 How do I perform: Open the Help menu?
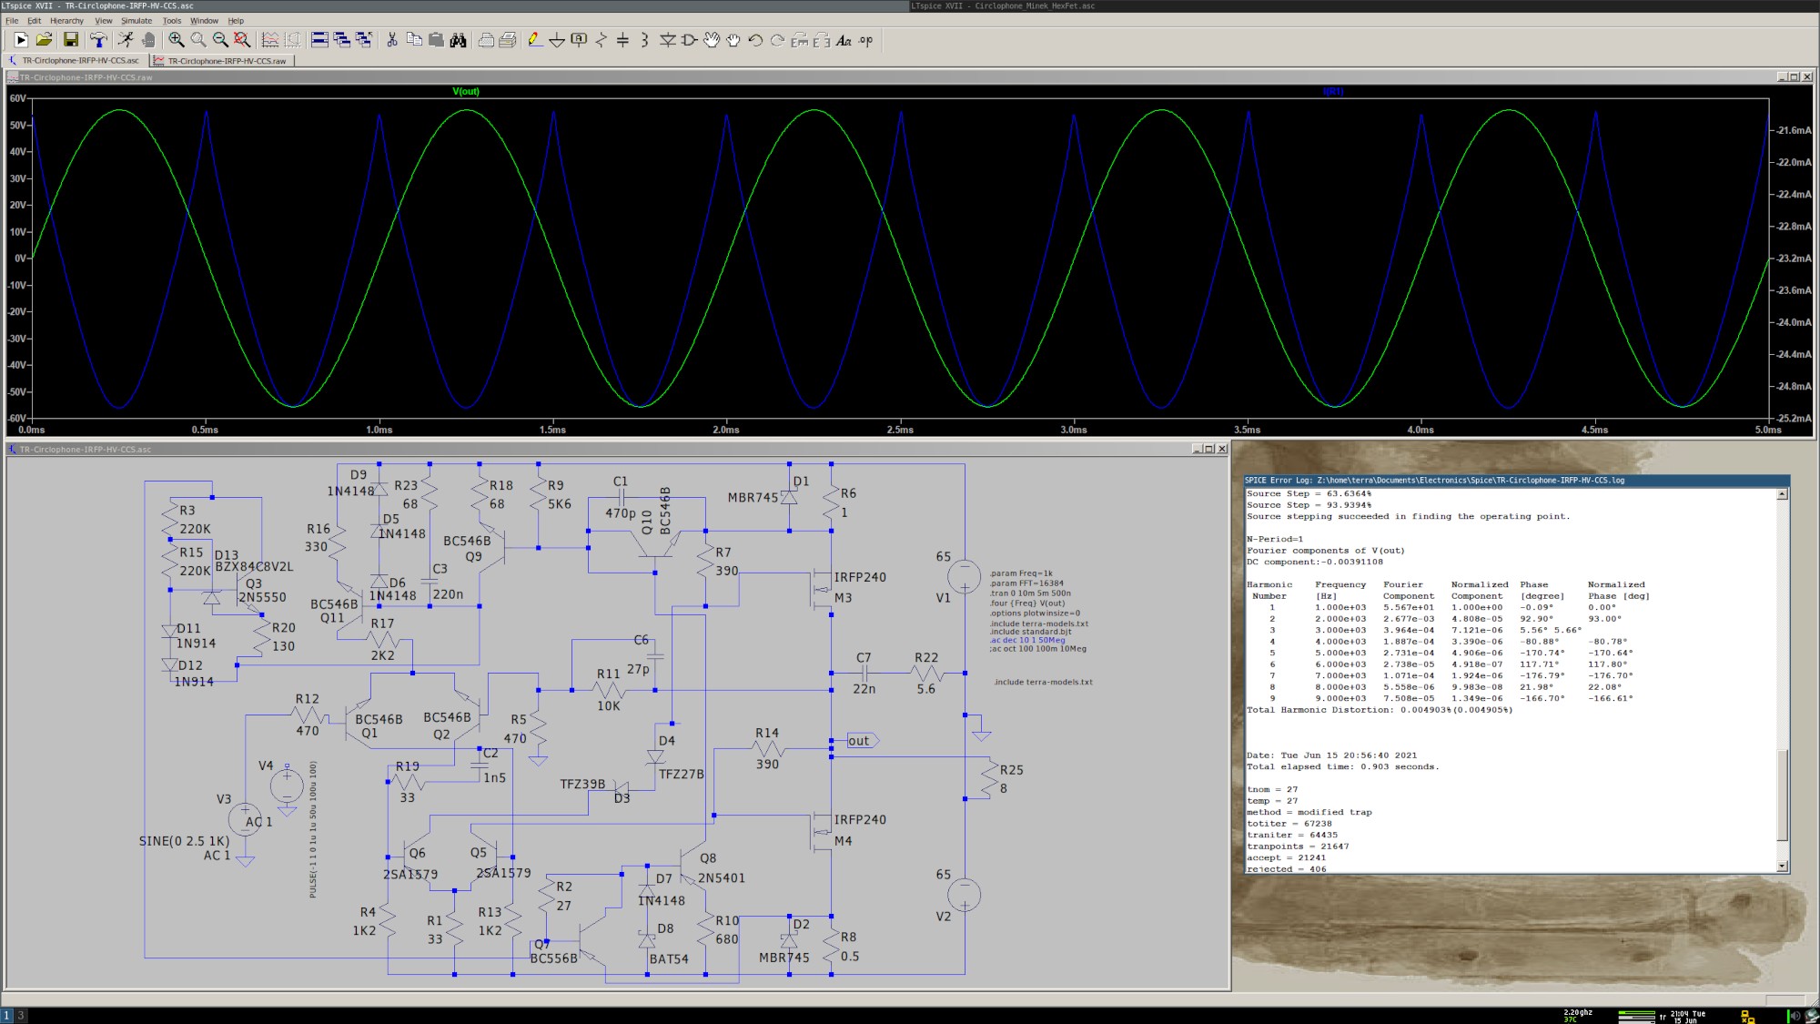(x=236, y=20)
